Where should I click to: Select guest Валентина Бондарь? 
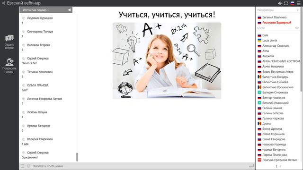(275, 77)
